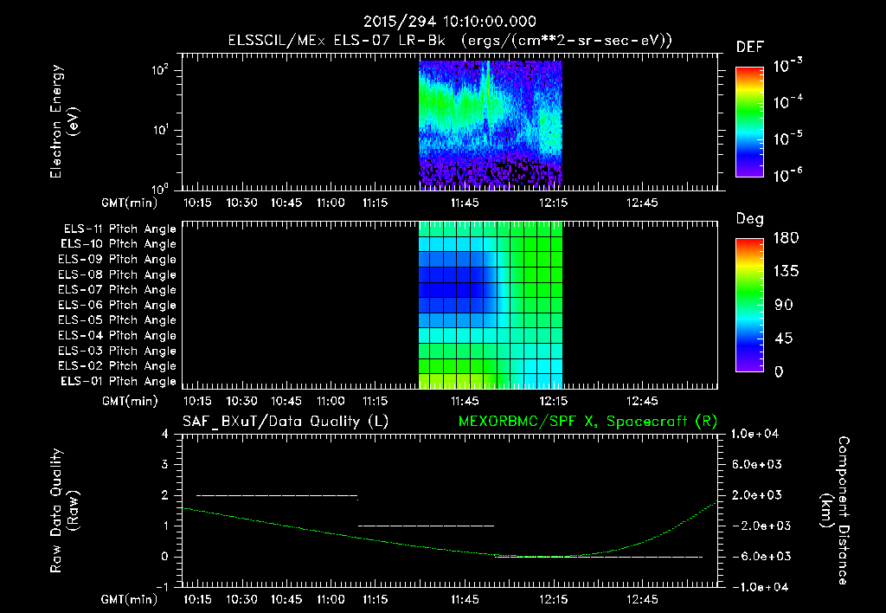Viewport: 886px width, 613px height.
Task: Click the ELS-11 Pitch Angle row label
Action: pyautogui.click(x=119, y=229)
